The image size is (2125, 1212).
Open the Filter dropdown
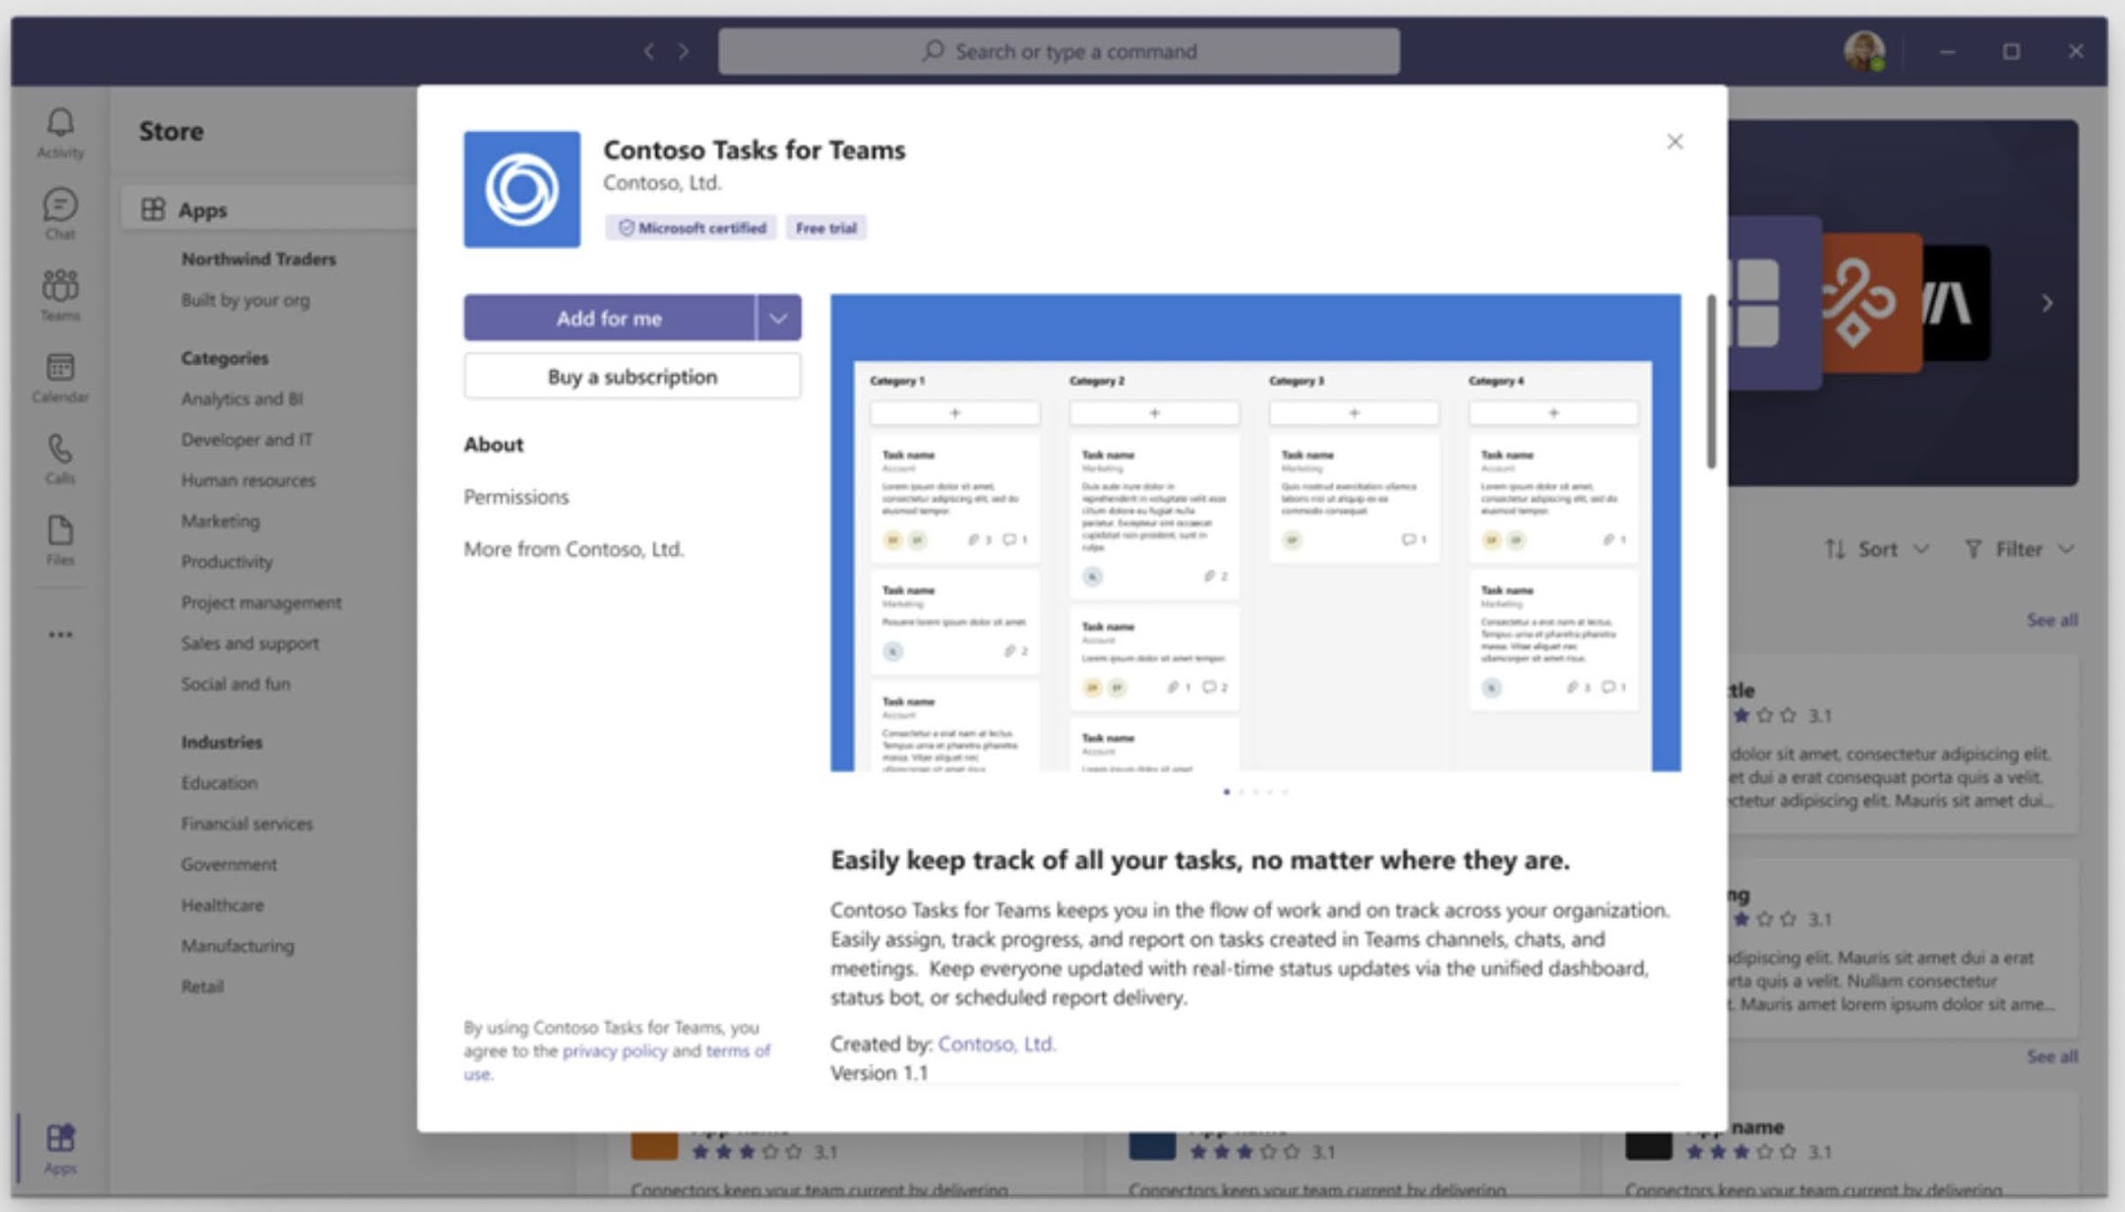(2019, 549)
